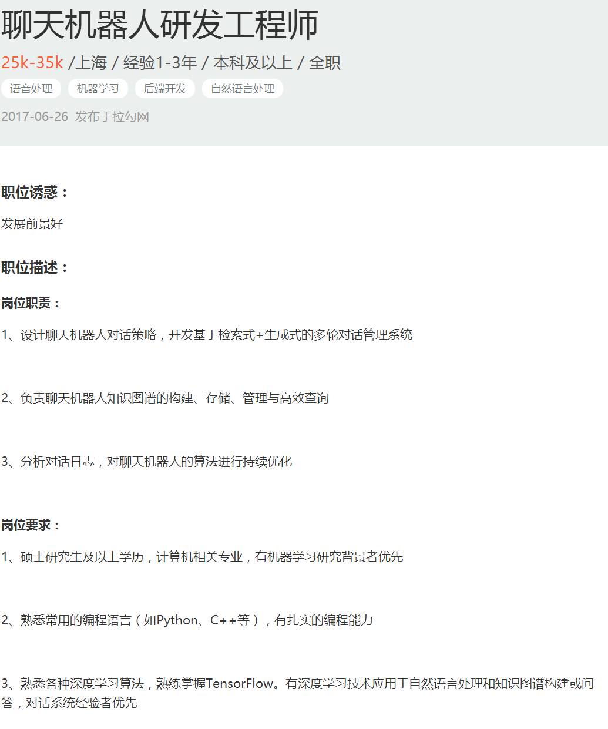This screenshot has width=608, height=729.
Task: Click the publish date 2017-06-26
Action: pyautogui.click(x=35, y=116)
